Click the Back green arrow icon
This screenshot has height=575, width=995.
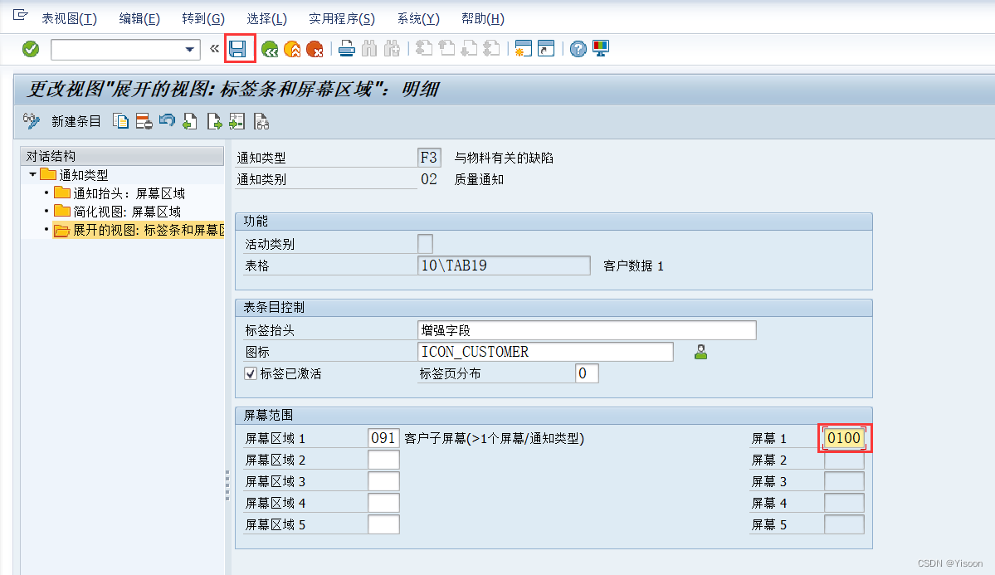269,49
